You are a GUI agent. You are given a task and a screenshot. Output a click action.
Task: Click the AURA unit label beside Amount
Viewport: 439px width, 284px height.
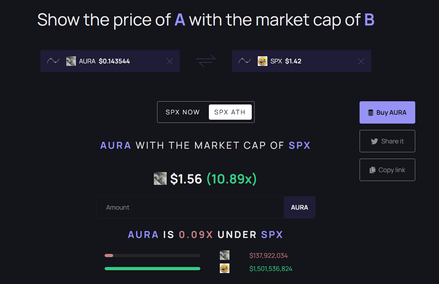(300, 208)
